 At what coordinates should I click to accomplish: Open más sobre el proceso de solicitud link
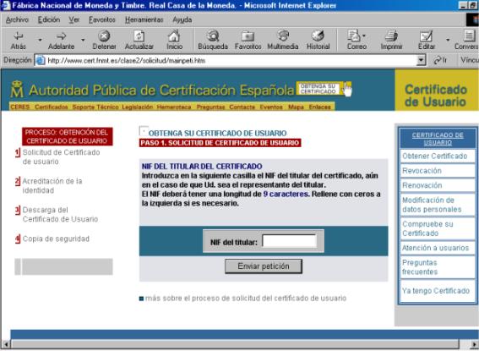point(246,299)
